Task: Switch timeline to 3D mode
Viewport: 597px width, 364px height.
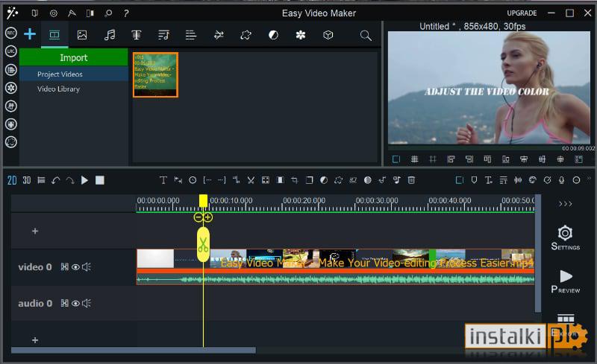Action: pos(27,180)
